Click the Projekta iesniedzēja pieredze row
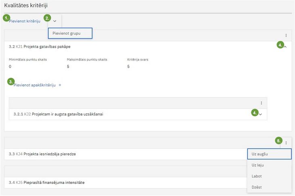Viewport: 295px width, 196px height. 126,154
